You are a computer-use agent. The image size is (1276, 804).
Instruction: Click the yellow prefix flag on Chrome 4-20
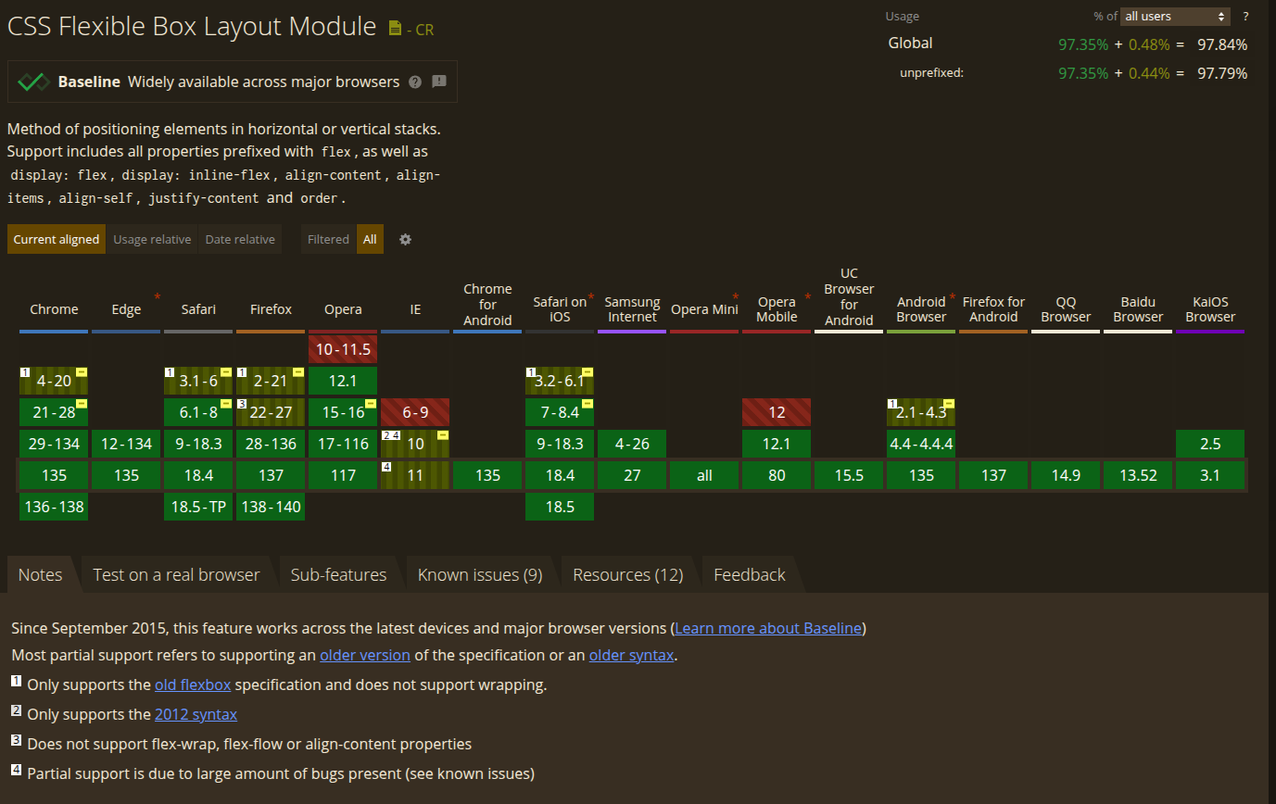tap(82, 371)
